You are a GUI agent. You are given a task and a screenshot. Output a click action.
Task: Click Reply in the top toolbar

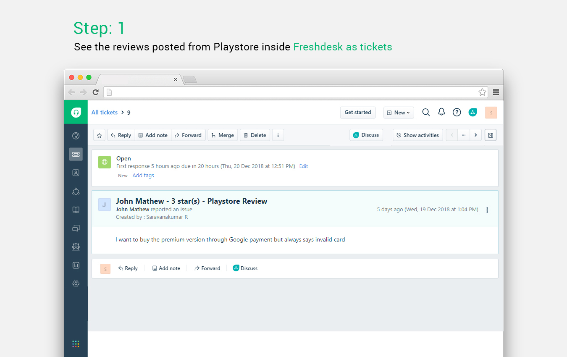pos(121,135)
